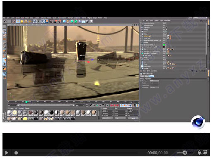Click the Render View clapperboard icon

(51, 22)
